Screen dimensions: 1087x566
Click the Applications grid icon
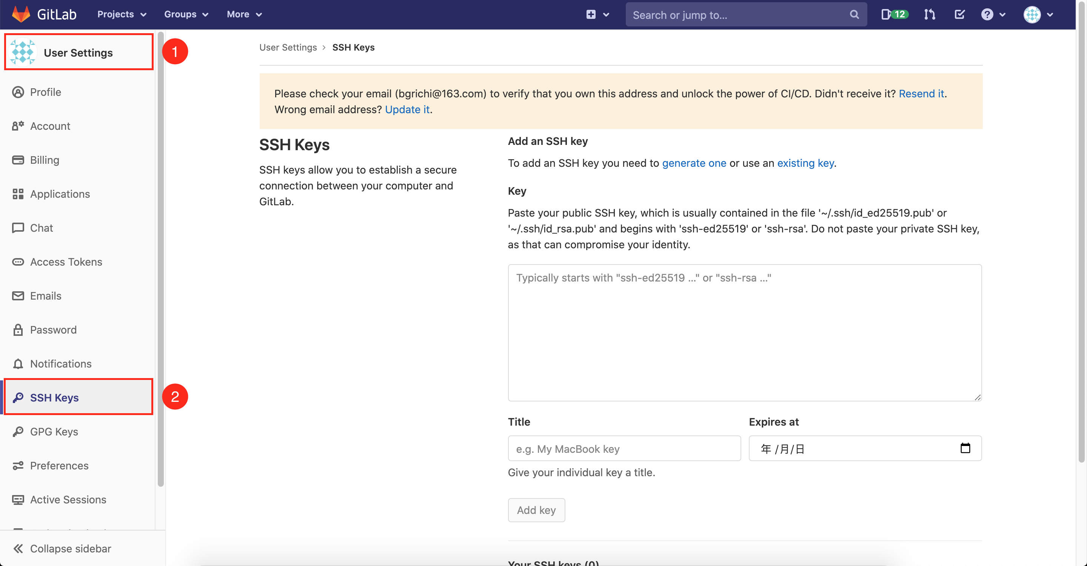click(18, 194)
